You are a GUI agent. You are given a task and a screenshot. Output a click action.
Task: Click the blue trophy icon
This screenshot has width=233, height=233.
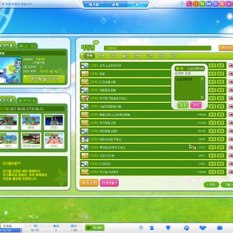click(168, 228)
